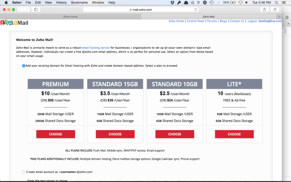This screenshot has height=182, width=291.
Task: Open the battery status menu
Action: point(229,2)
